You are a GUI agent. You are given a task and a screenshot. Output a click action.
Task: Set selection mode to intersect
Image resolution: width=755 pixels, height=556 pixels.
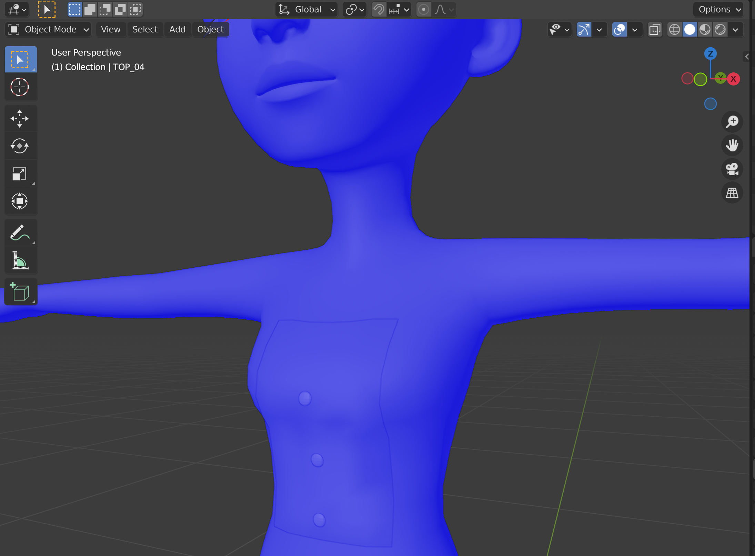135,9
